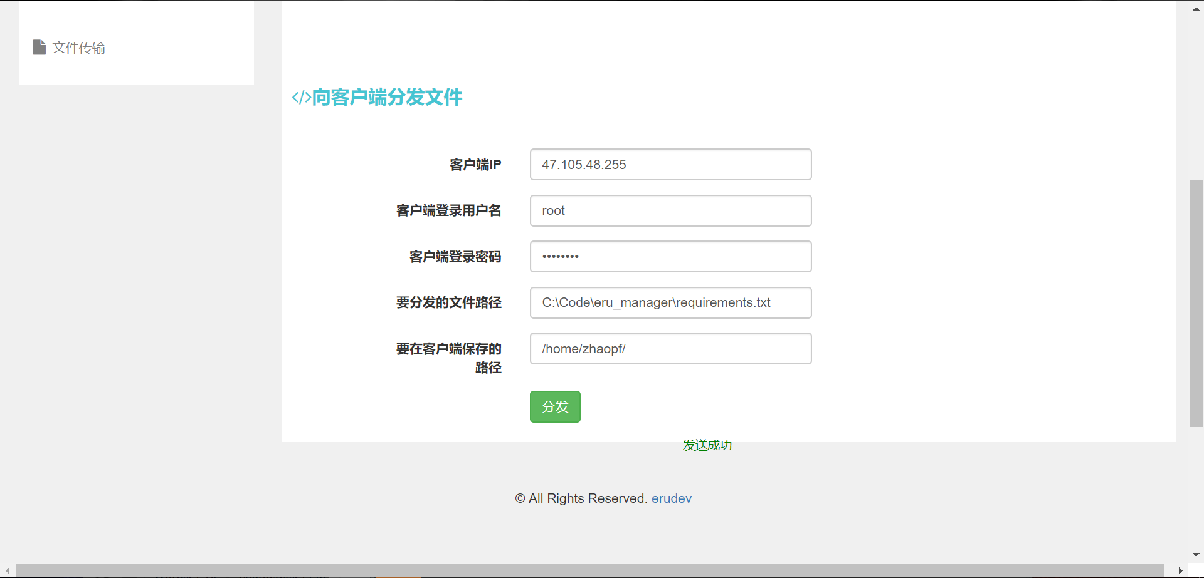Click the vertical scrollbar up arrow
Screen dimensions: 1204x578
tap(1196, 9)
